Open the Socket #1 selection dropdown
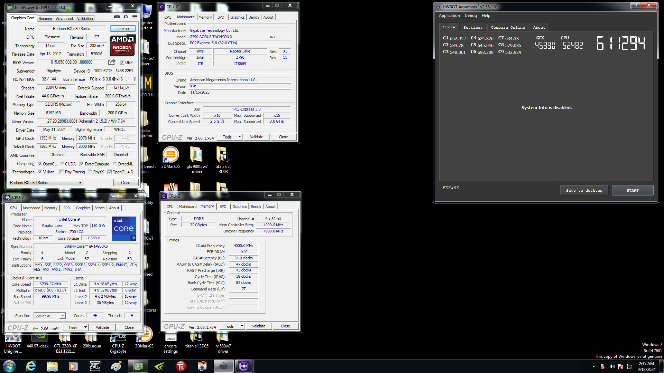 pos(49,316)
